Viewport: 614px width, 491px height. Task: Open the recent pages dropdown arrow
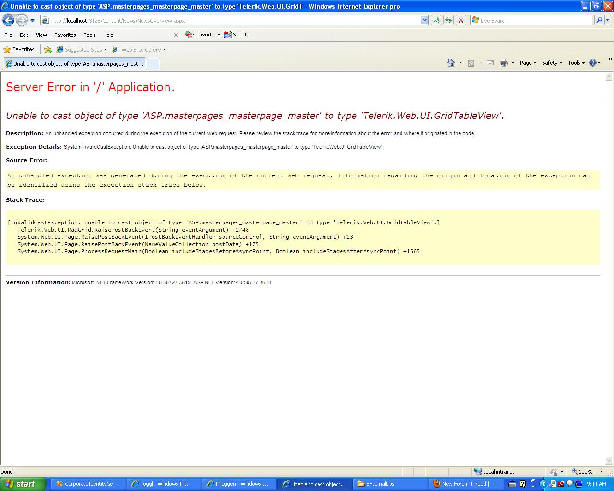(x=33, y=21)
